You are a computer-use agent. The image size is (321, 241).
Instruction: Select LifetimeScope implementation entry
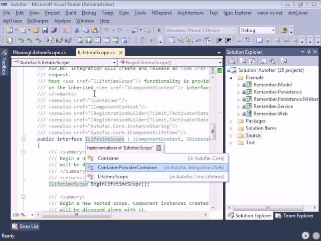[x=156, y=177]
